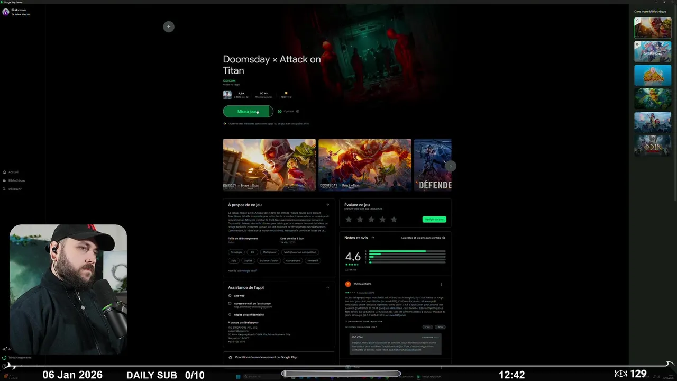
Task: Expand À propos de ce jeu arrow
Action: click(327, 205)
